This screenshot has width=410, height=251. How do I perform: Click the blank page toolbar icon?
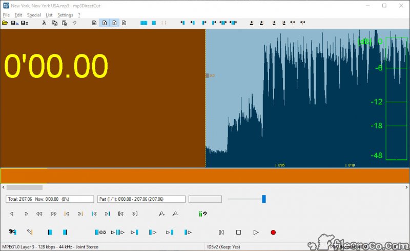[94, 23]
